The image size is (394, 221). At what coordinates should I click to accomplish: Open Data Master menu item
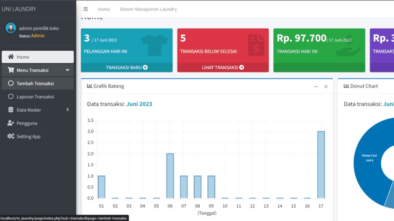click(38, 110)
